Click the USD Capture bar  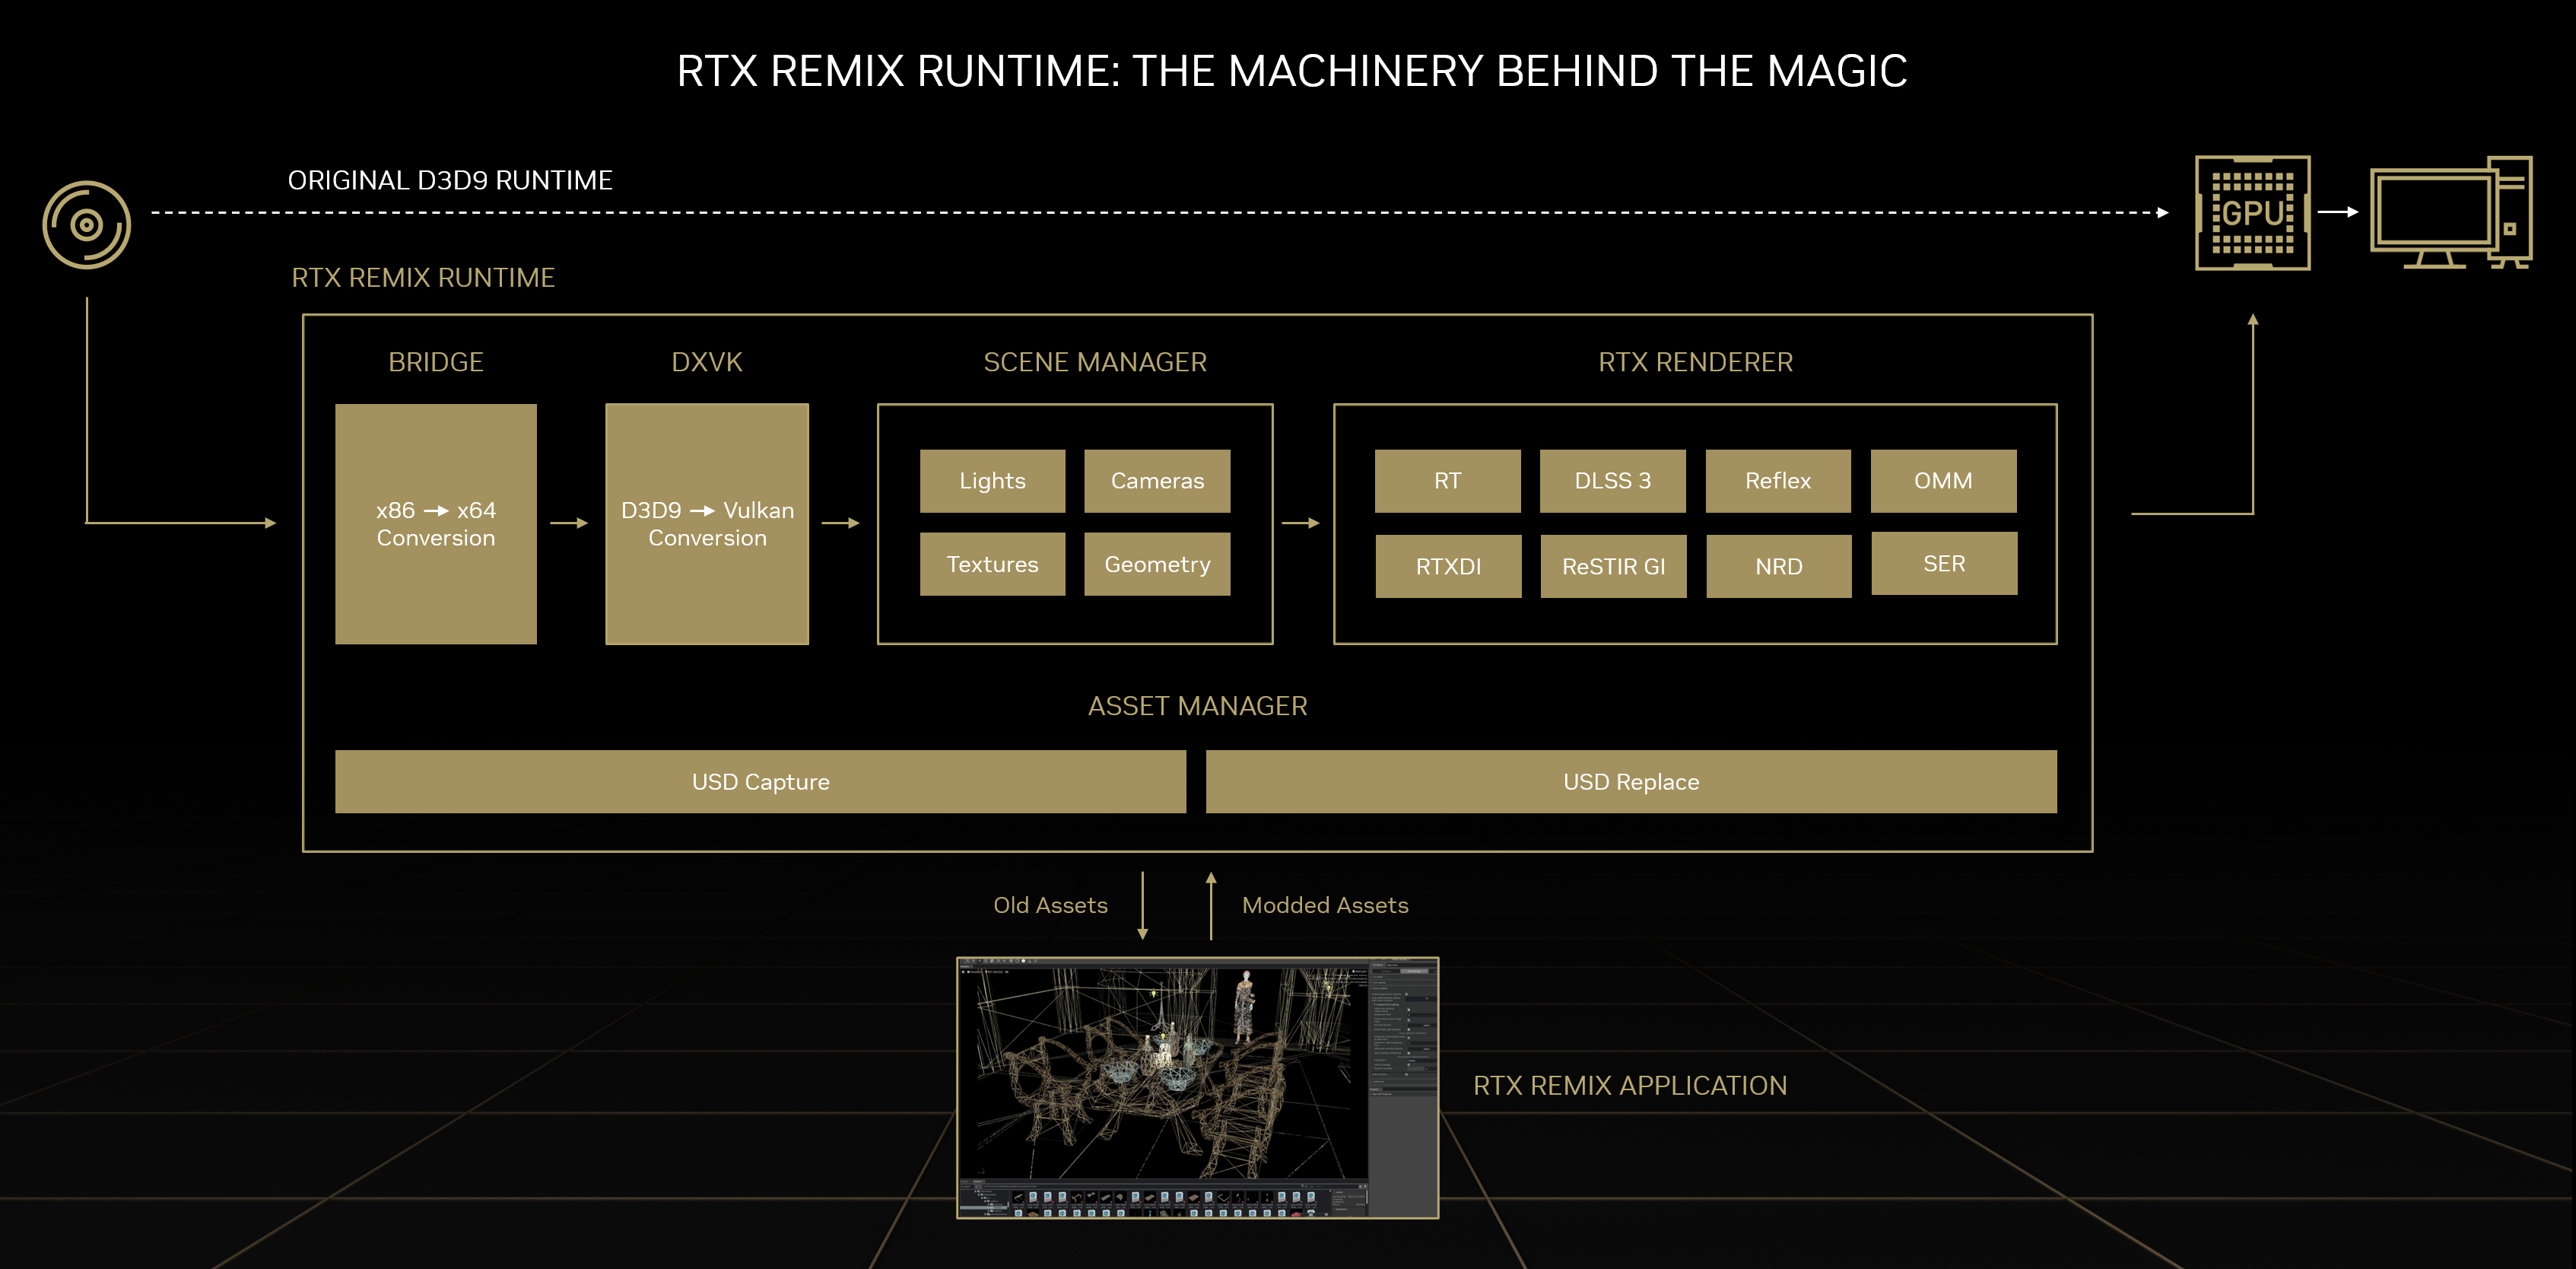760,782
